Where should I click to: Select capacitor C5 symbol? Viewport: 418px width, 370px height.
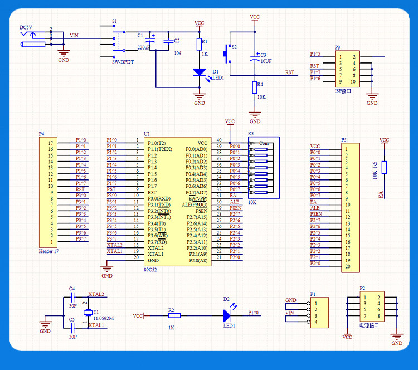(x=73, y=328)
